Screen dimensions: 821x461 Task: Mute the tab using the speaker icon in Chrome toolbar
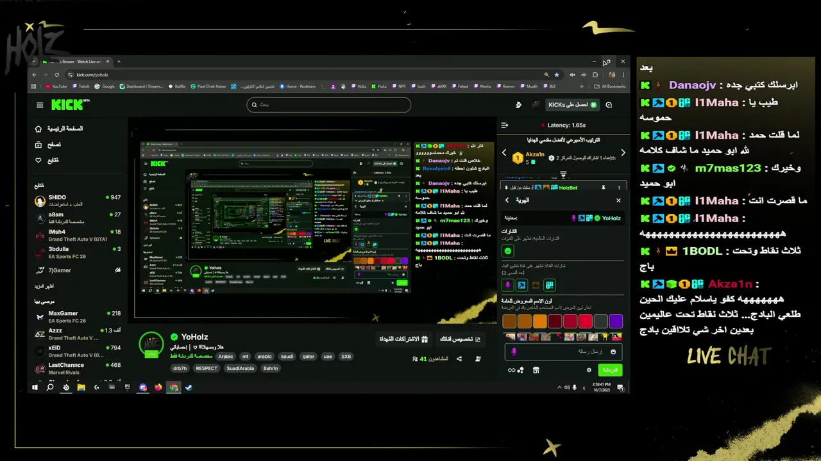point(573,75)
